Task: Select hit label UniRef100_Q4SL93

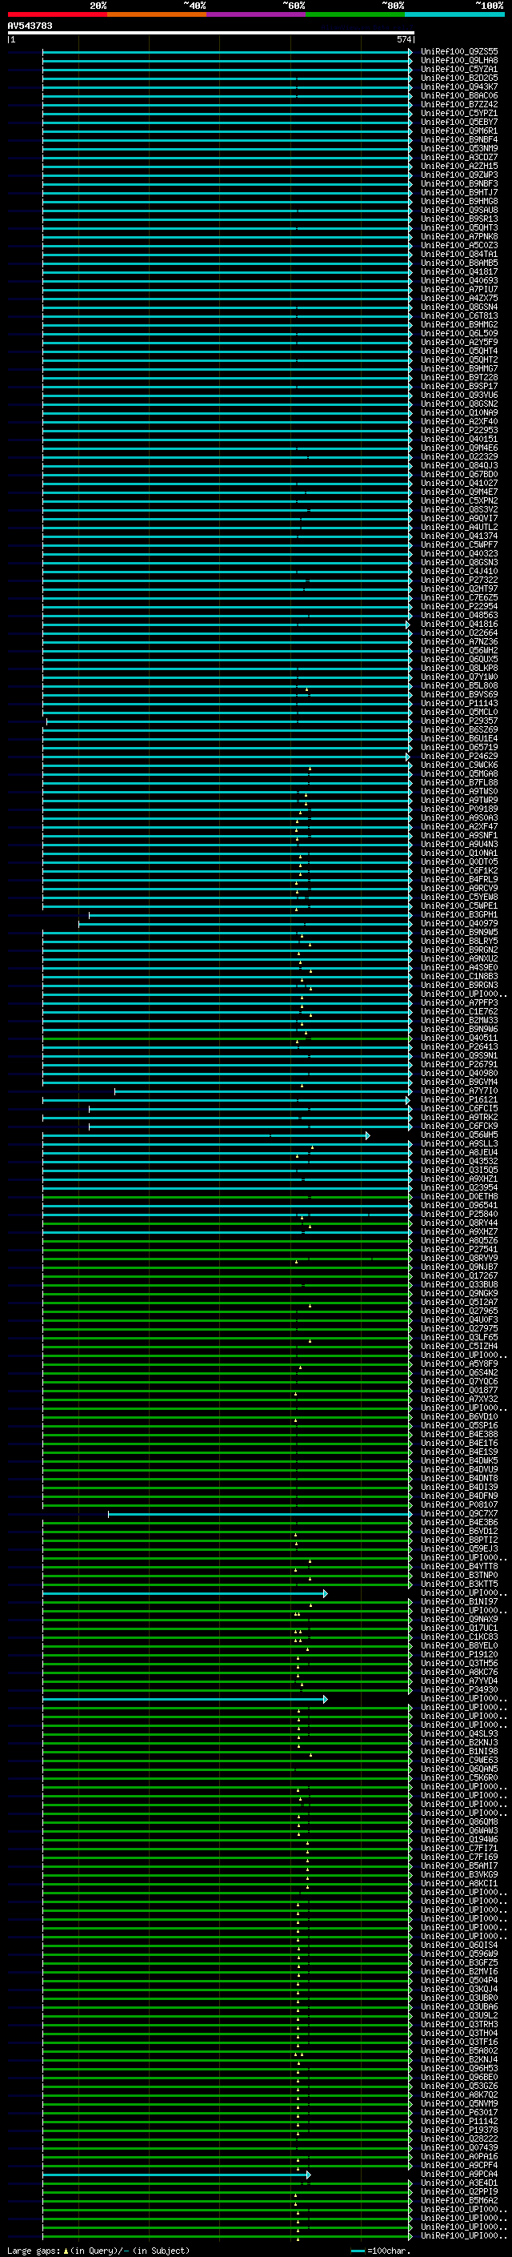Action: pos(459,1734)
